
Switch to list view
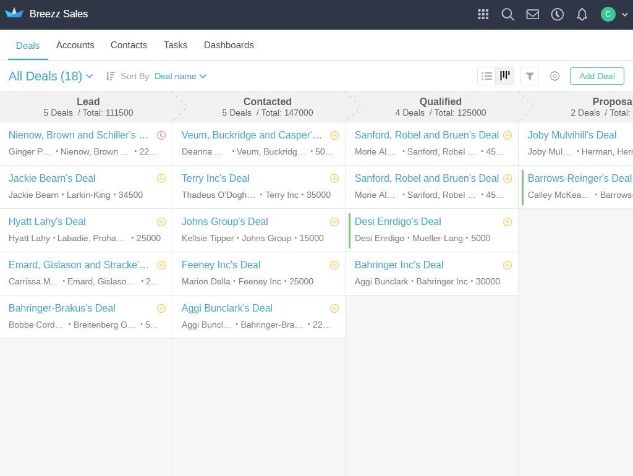(x=486, y=76)
